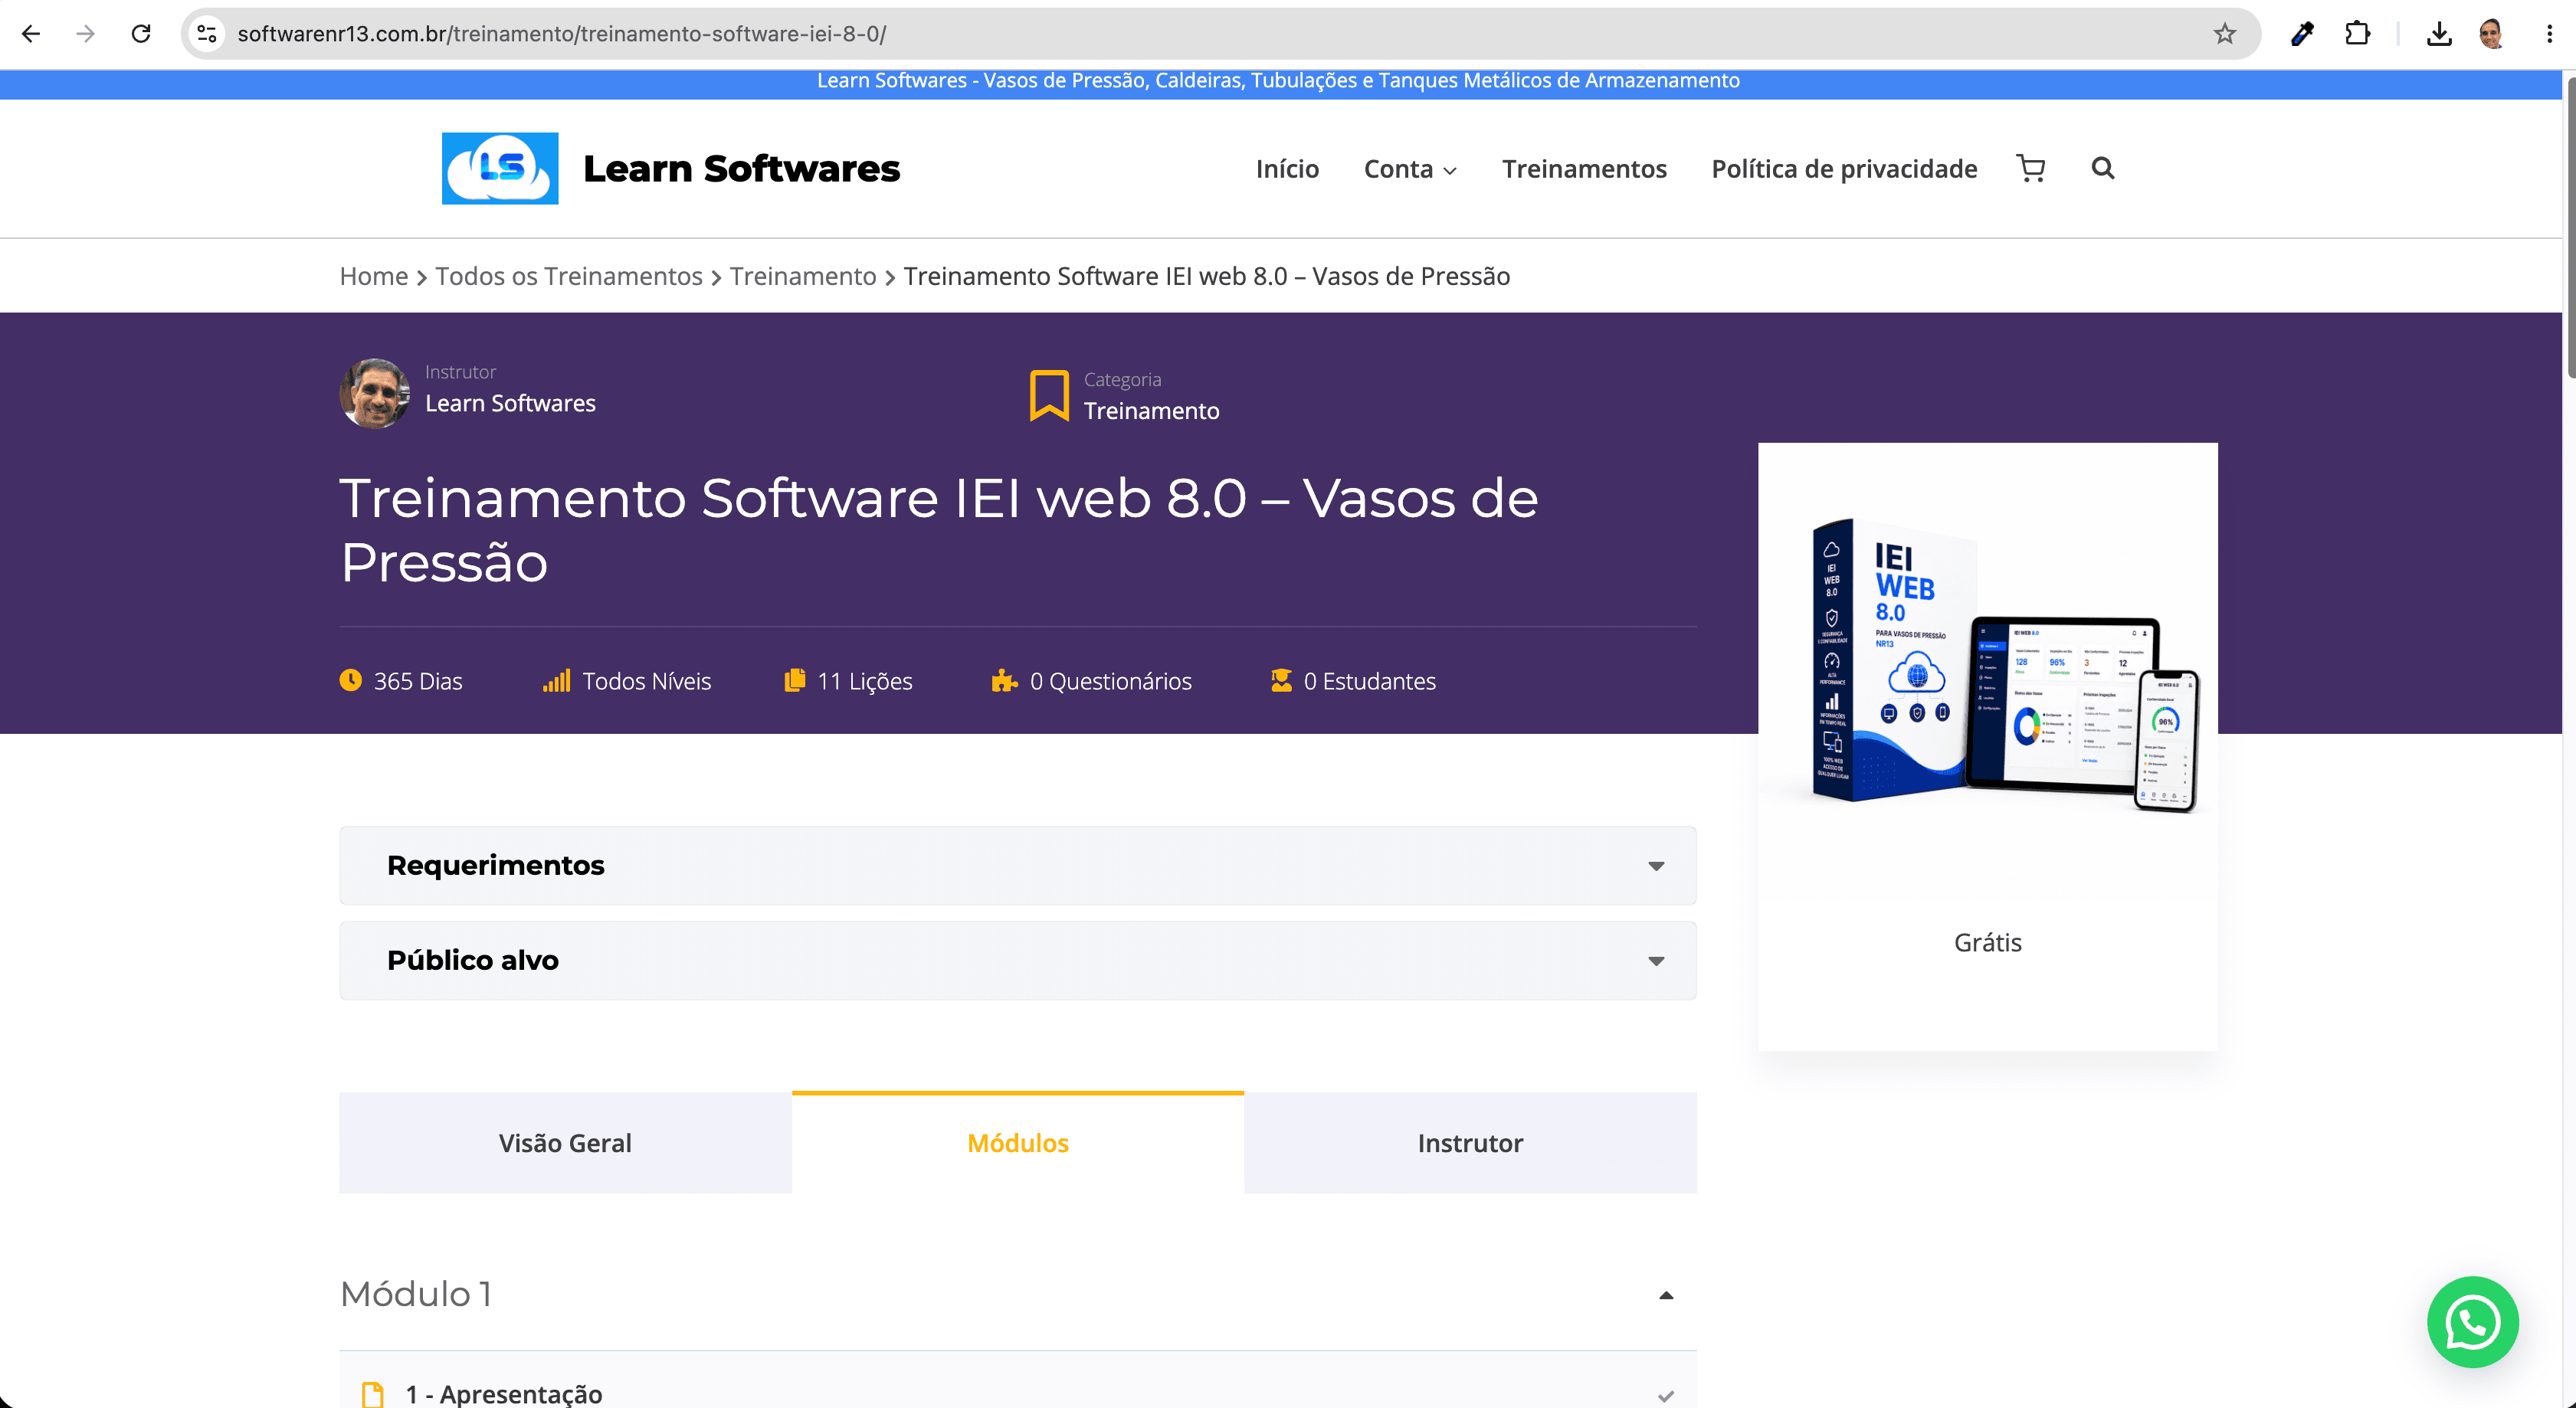This screenshot has width=2576, height=1408.
Task: Click the clock icon beside 365 Dias
Action: (350, 680)
